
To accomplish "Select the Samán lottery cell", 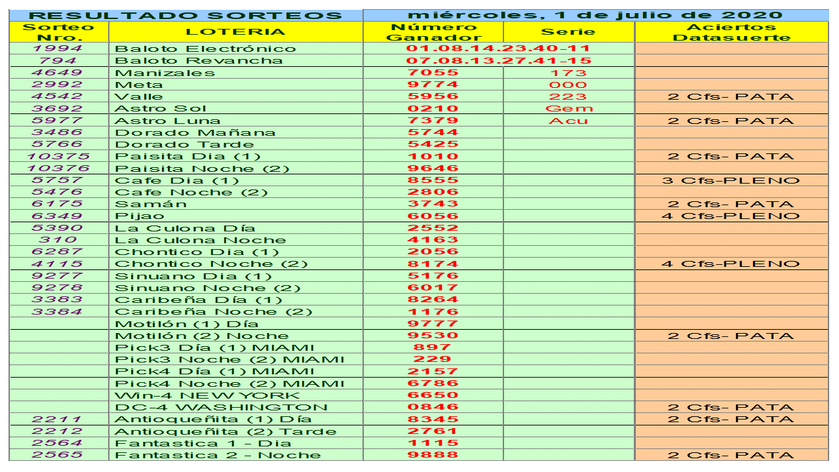I will click(236, 204).
